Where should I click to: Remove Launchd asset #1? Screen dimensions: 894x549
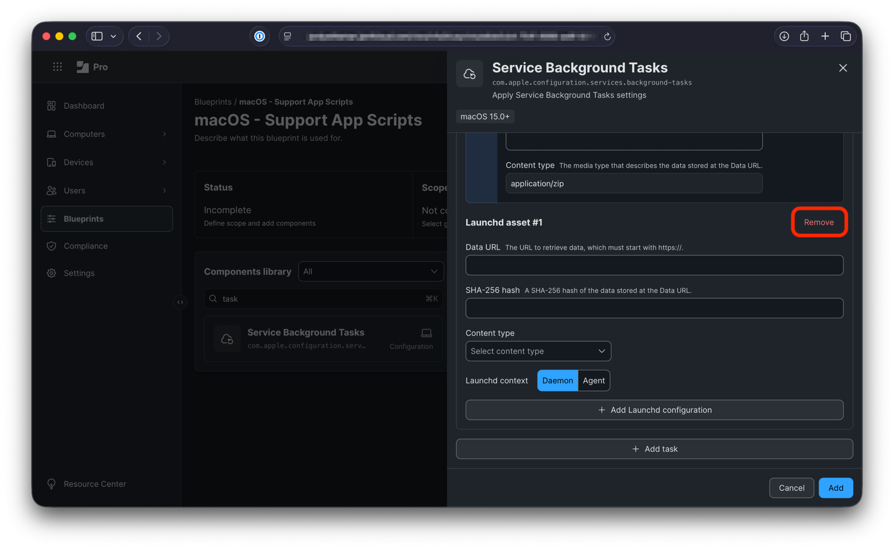pyautogui.click(x=819, y=223)
